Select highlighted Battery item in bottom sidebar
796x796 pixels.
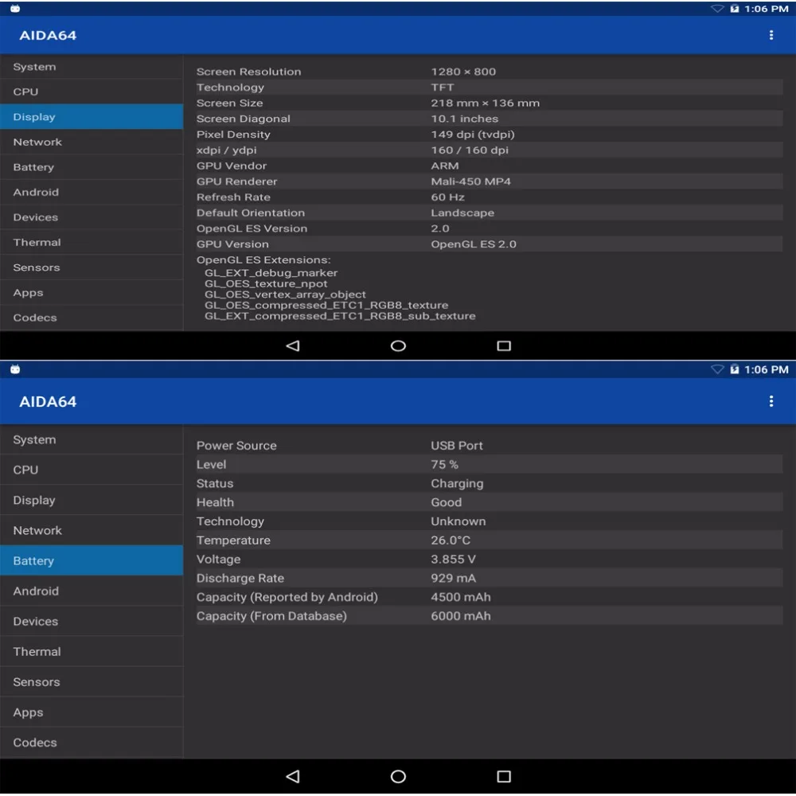coord(92,560)
